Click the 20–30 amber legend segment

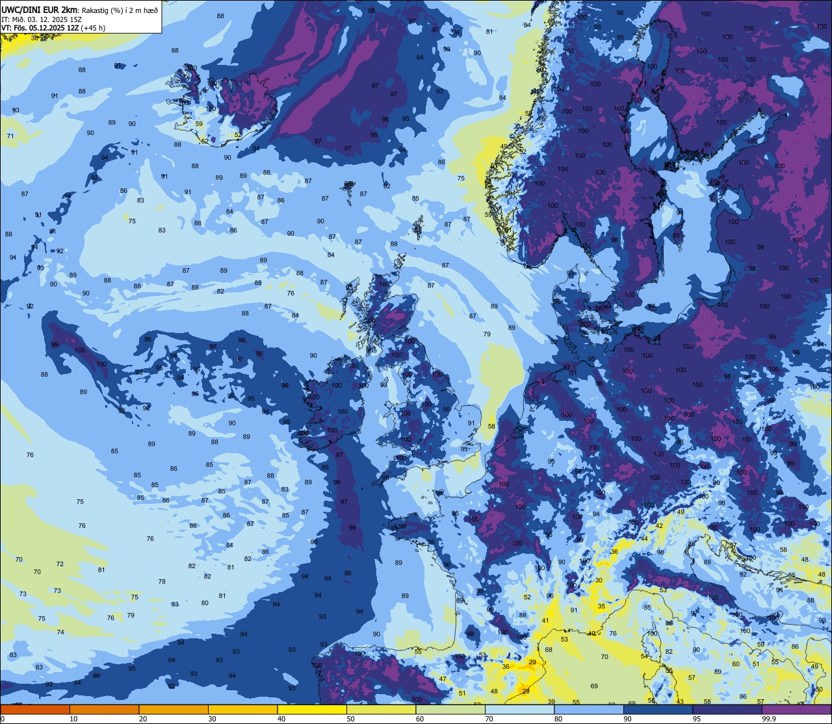(174, 709)
